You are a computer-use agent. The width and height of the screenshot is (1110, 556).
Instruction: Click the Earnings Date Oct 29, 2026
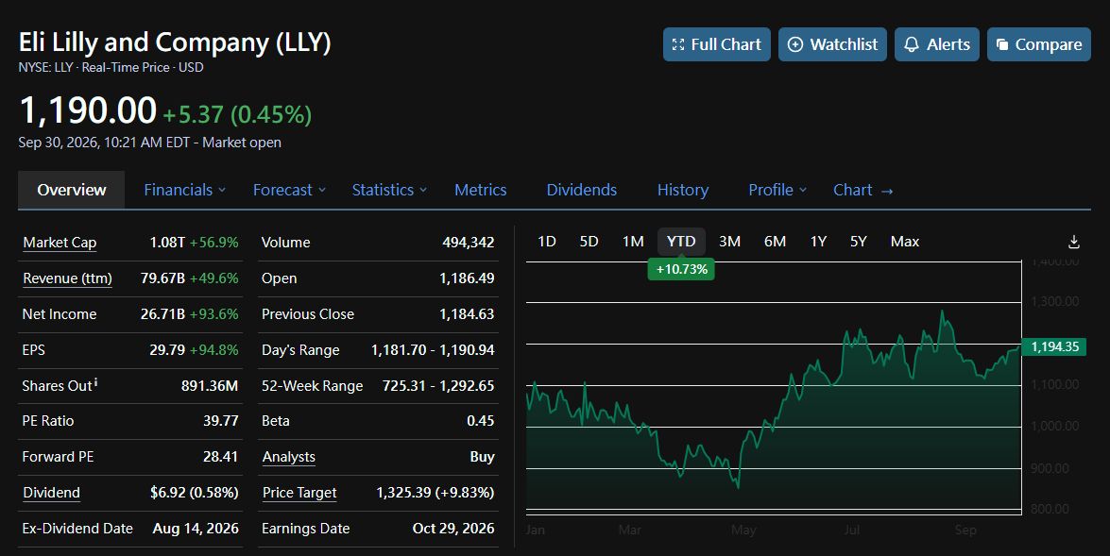453,529
